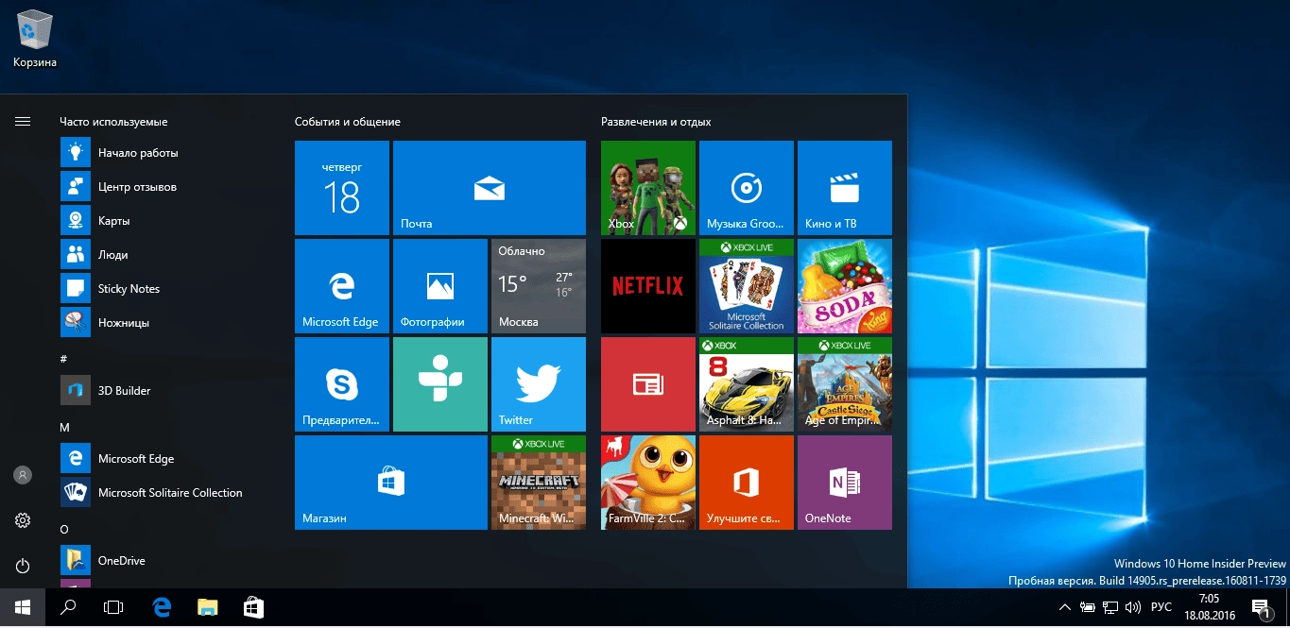This screenshot has height=628, width=1290.
Task: Open Кино и ТВ tile
Action: click(x=845, y=188)
